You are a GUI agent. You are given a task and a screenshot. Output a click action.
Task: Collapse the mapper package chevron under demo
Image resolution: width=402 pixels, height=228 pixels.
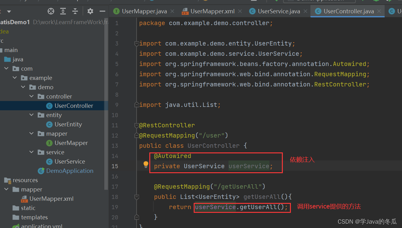pos(31,134)
